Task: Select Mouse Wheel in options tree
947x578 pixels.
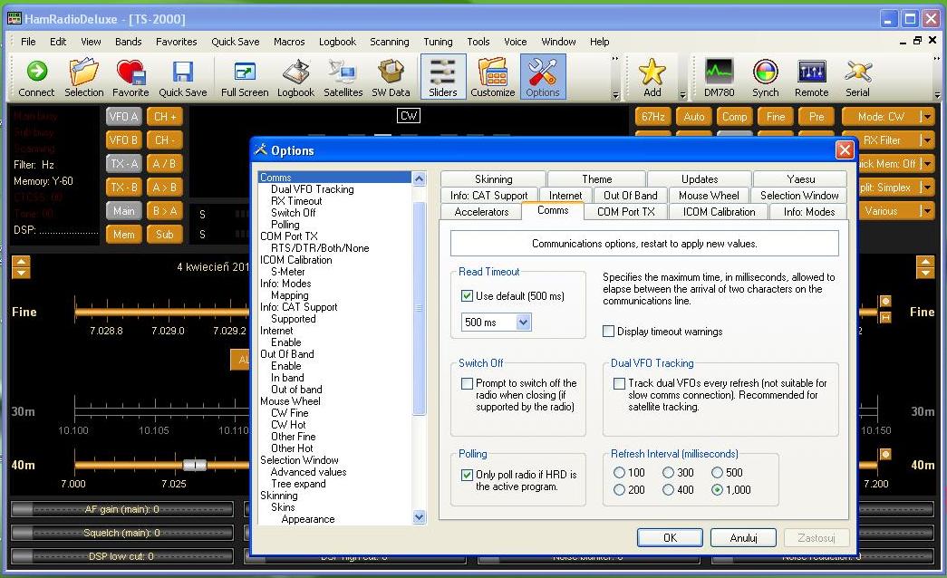Action: click(290, 401)
